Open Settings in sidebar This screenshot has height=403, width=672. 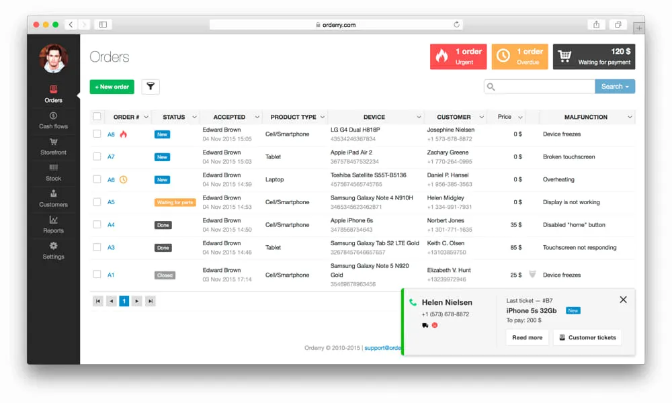coord(53,251)
